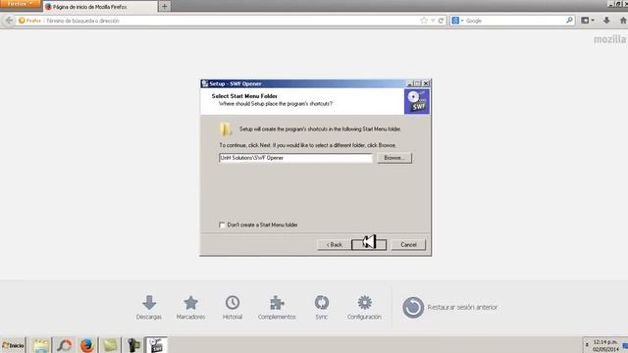Open the second taskbar icon with swirl

click(x=64, y=345)
